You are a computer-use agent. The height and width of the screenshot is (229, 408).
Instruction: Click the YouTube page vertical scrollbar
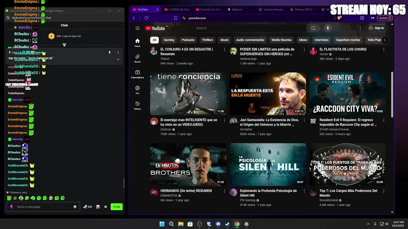click(392, 94)
